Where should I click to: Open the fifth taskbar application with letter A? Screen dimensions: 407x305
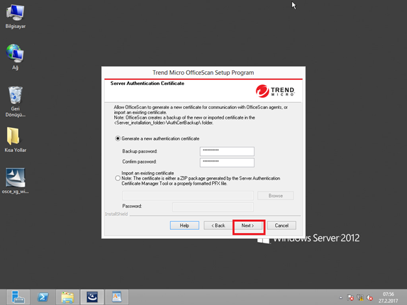coord(117,297)
